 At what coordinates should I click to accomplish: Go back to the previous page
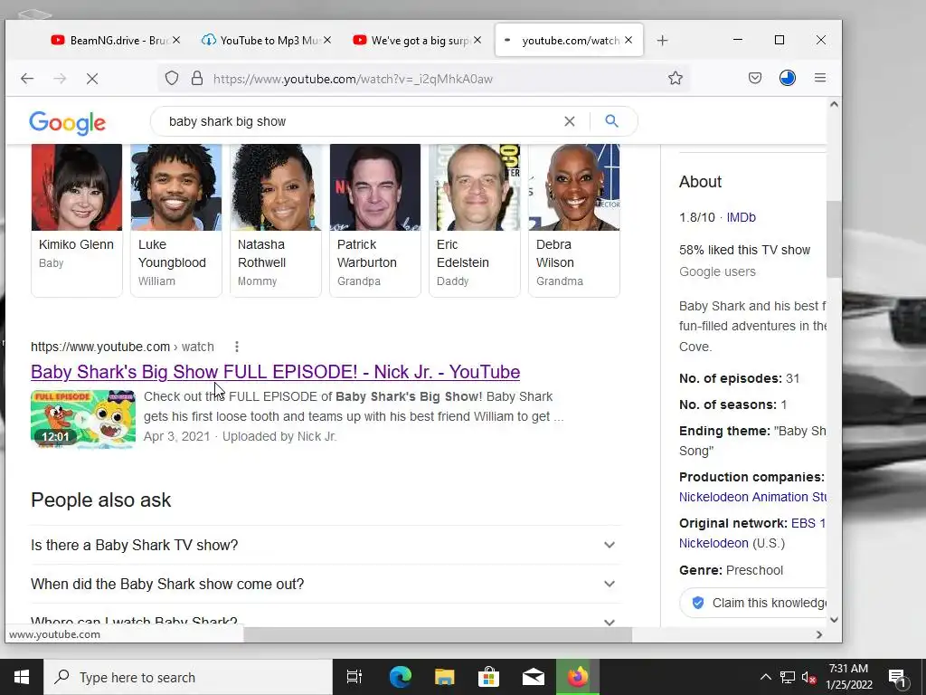point(27,79)
